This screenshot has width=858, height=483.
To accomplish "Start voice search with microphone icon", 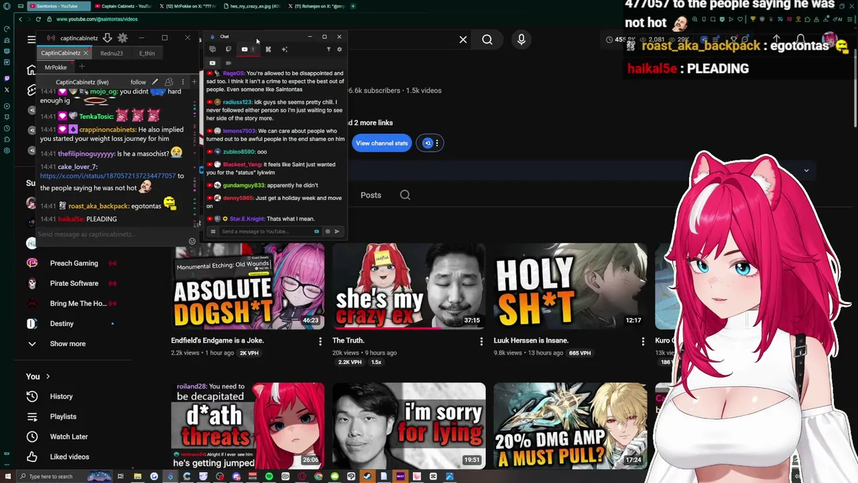I will 522,40.
